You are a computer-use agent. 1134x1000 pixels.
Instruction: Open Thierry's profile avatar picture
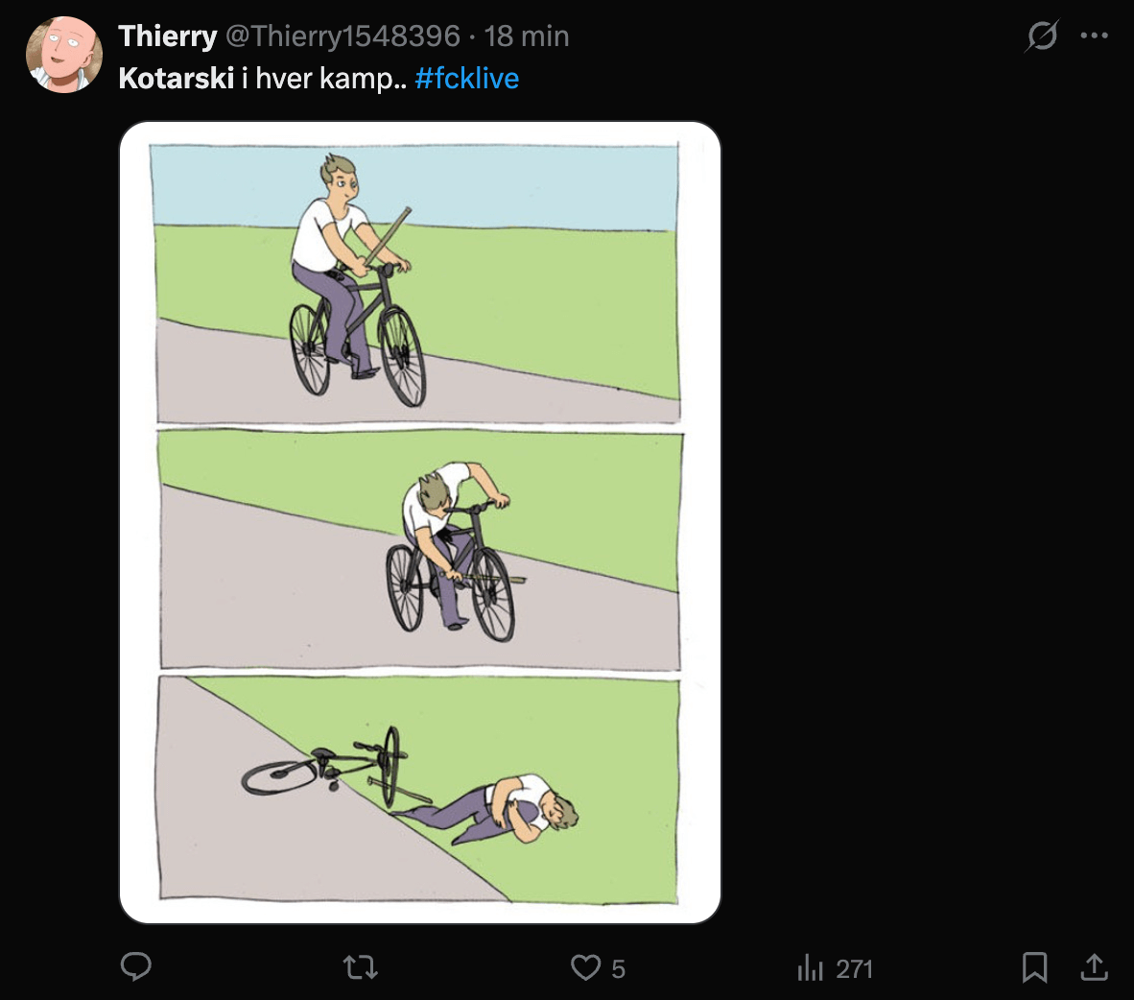point(63,55)
